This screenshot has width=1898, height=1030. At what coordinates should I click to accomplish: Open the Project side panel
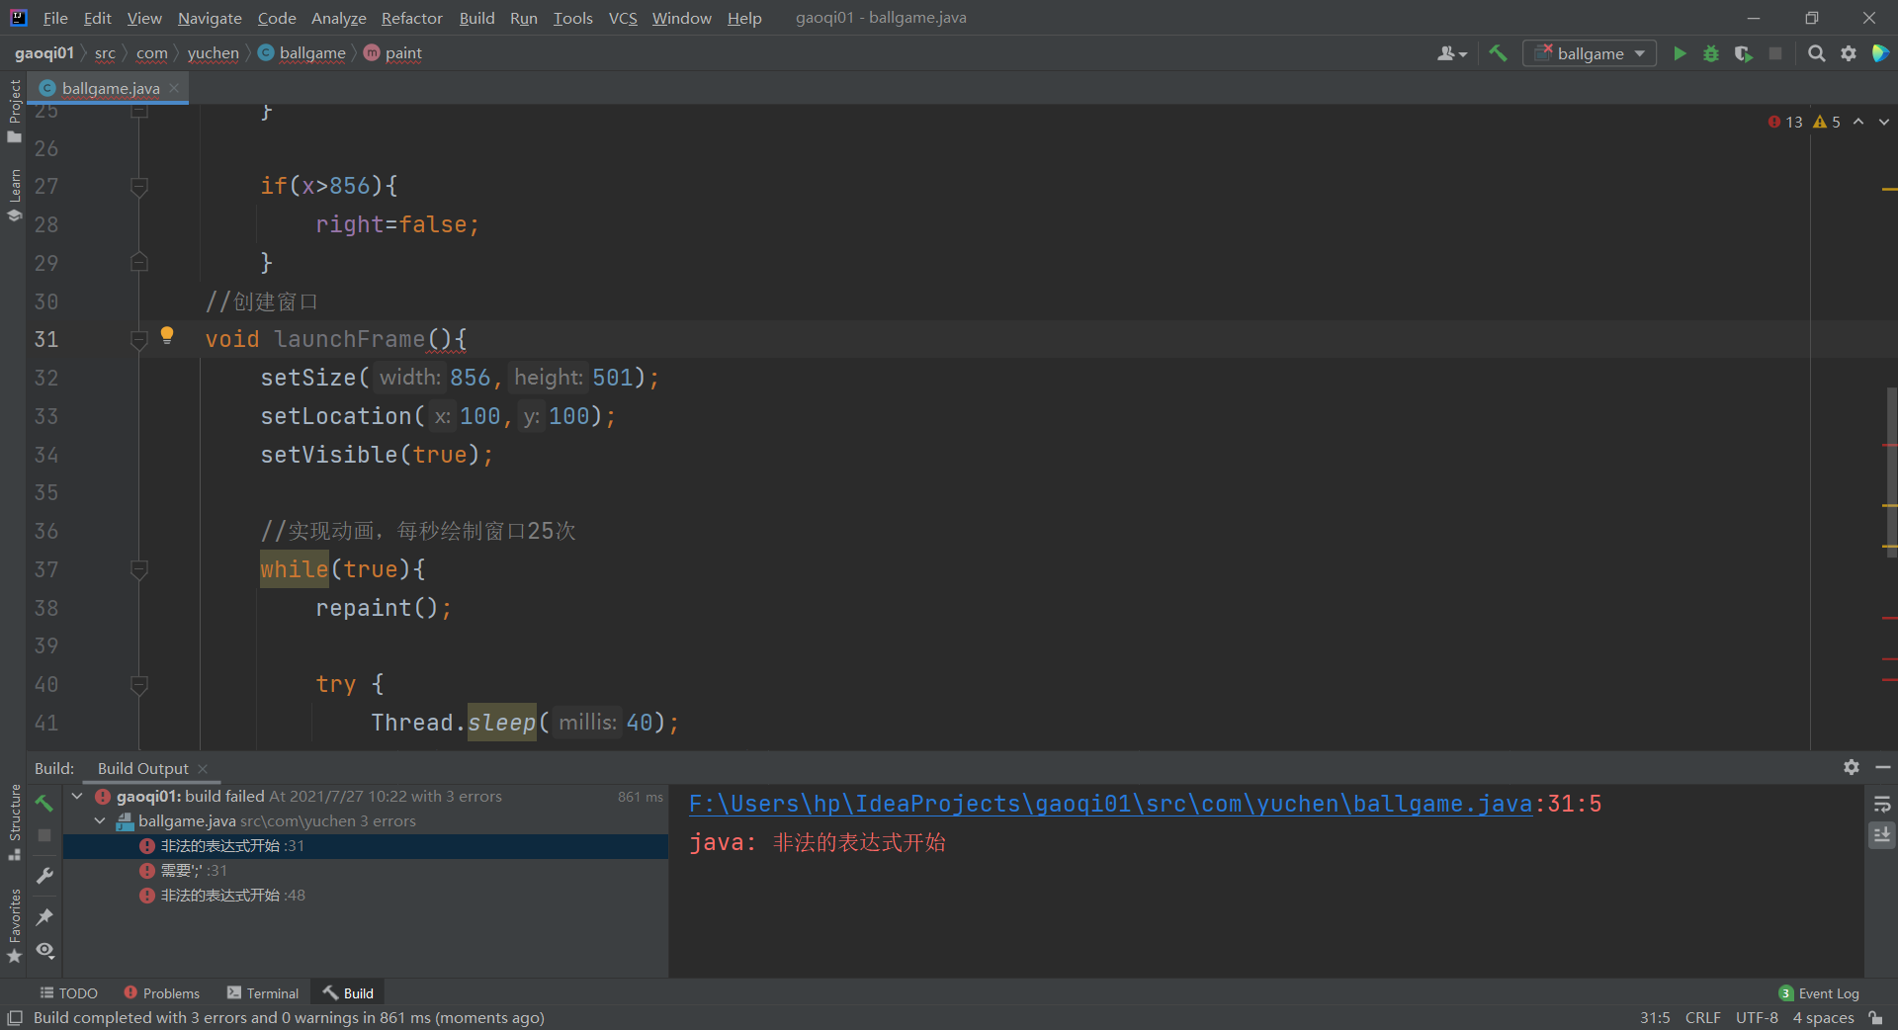tap(14, 111)
